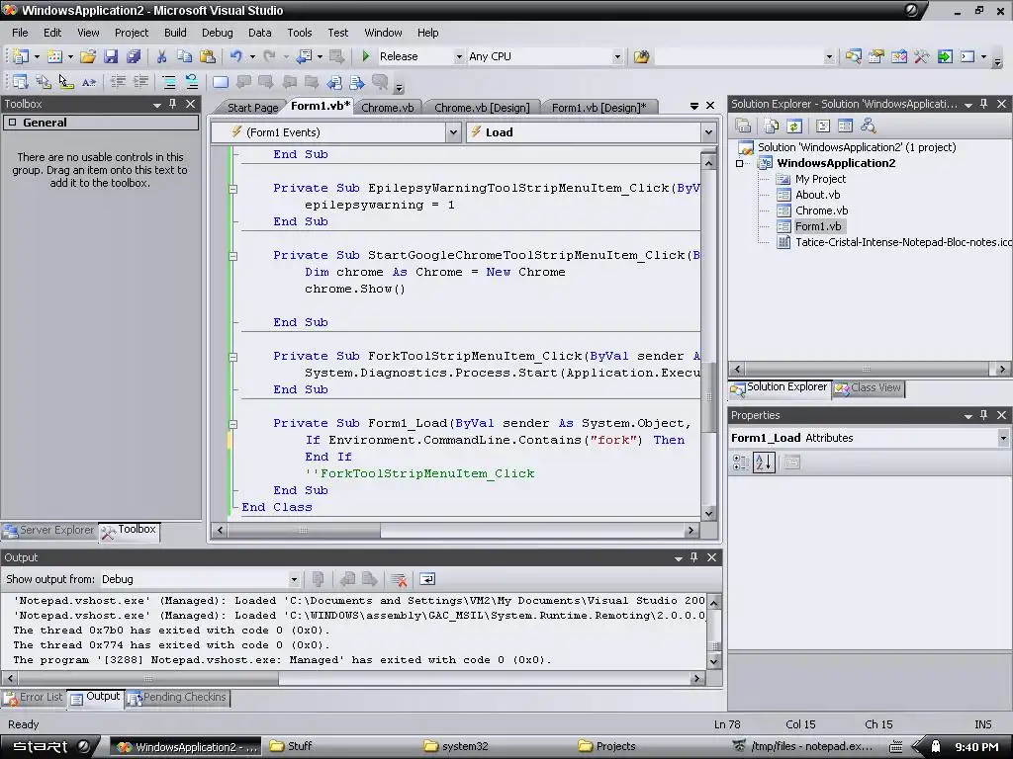Collapse the ForkToolStripMenuItem_Click sub outline
Image resolution: width=1013 pixels, height=759 pixels.
tap(233, 357)
